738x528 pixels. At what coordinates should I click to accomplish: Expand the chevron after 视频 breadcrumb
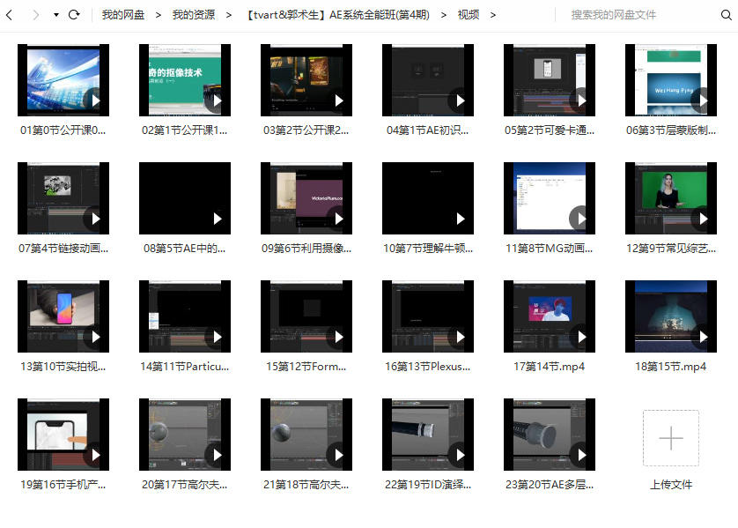[x=492, y=15]
